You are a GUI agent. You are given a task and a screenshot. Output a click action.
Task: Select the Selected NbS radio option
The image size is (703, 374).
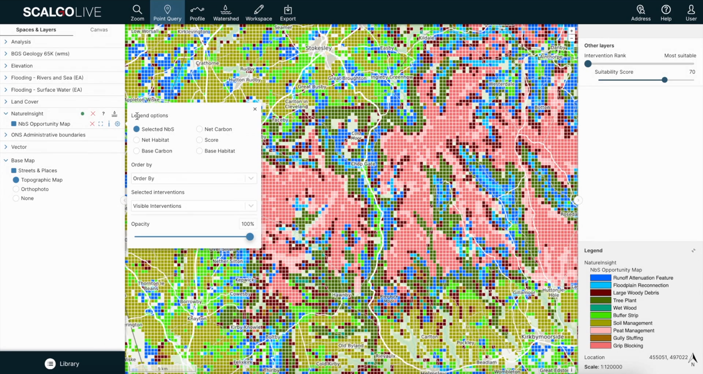point(137,129)
